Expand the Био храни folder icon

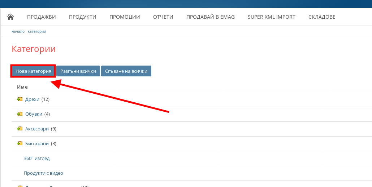click(20, 143)
